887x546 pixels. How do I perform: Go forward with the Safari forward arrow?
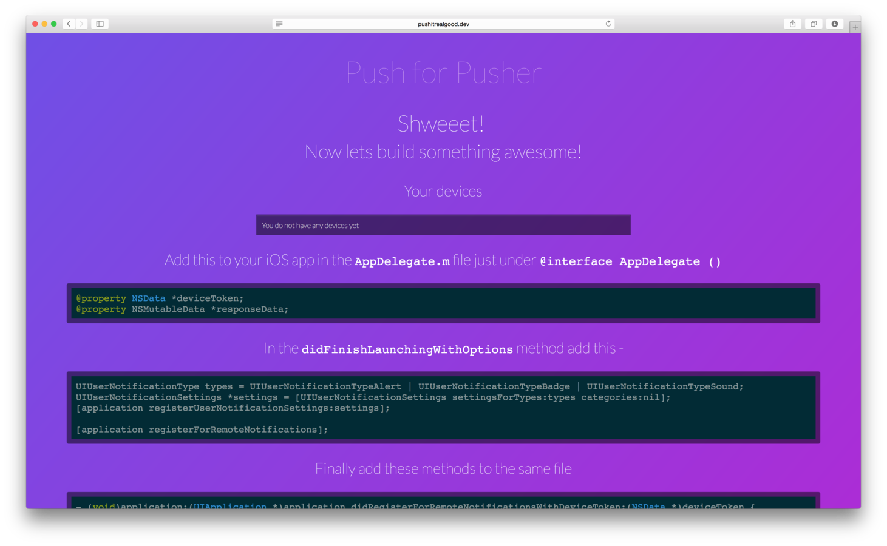(81, 24)
